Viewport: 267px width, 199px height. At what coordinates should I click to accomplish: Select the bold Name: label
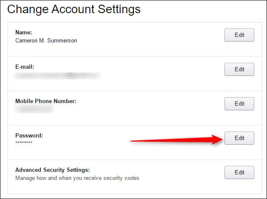point(24,32)
